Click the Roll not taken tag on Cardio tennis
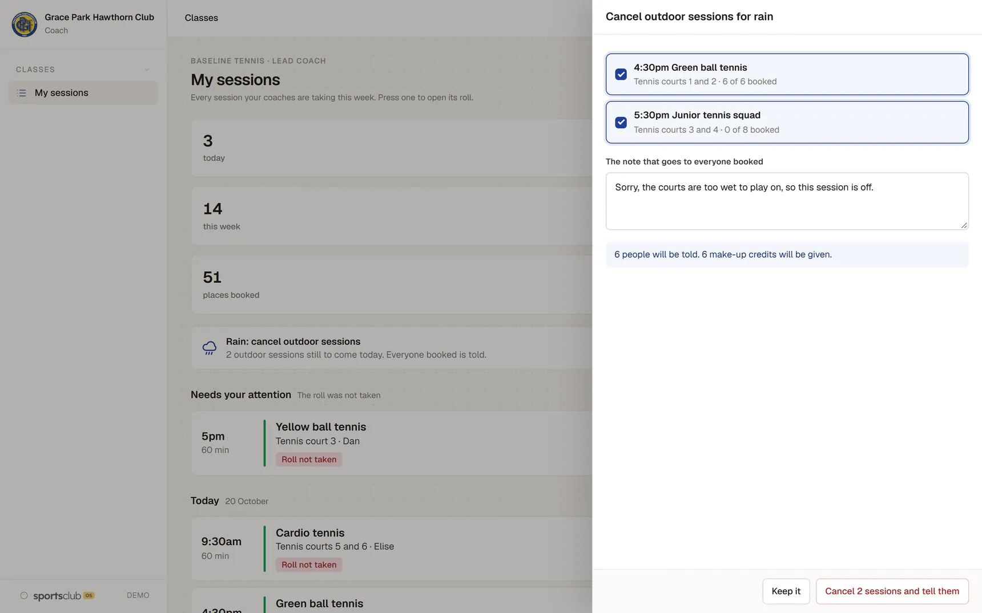The image size is (982, 613). tap(309, 565)
